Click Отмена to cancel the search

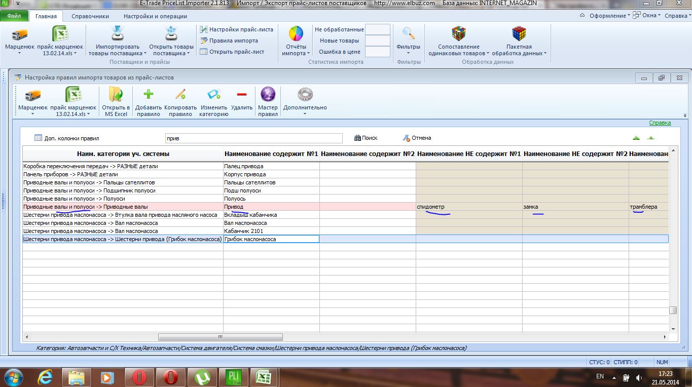click(417, 138)
